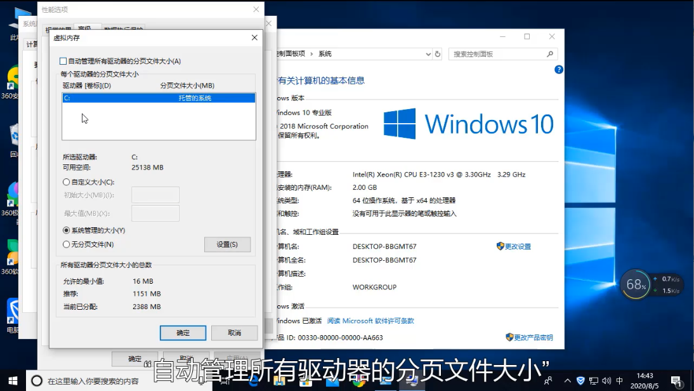Confirm virtual memory dialog with 确定

183,333
